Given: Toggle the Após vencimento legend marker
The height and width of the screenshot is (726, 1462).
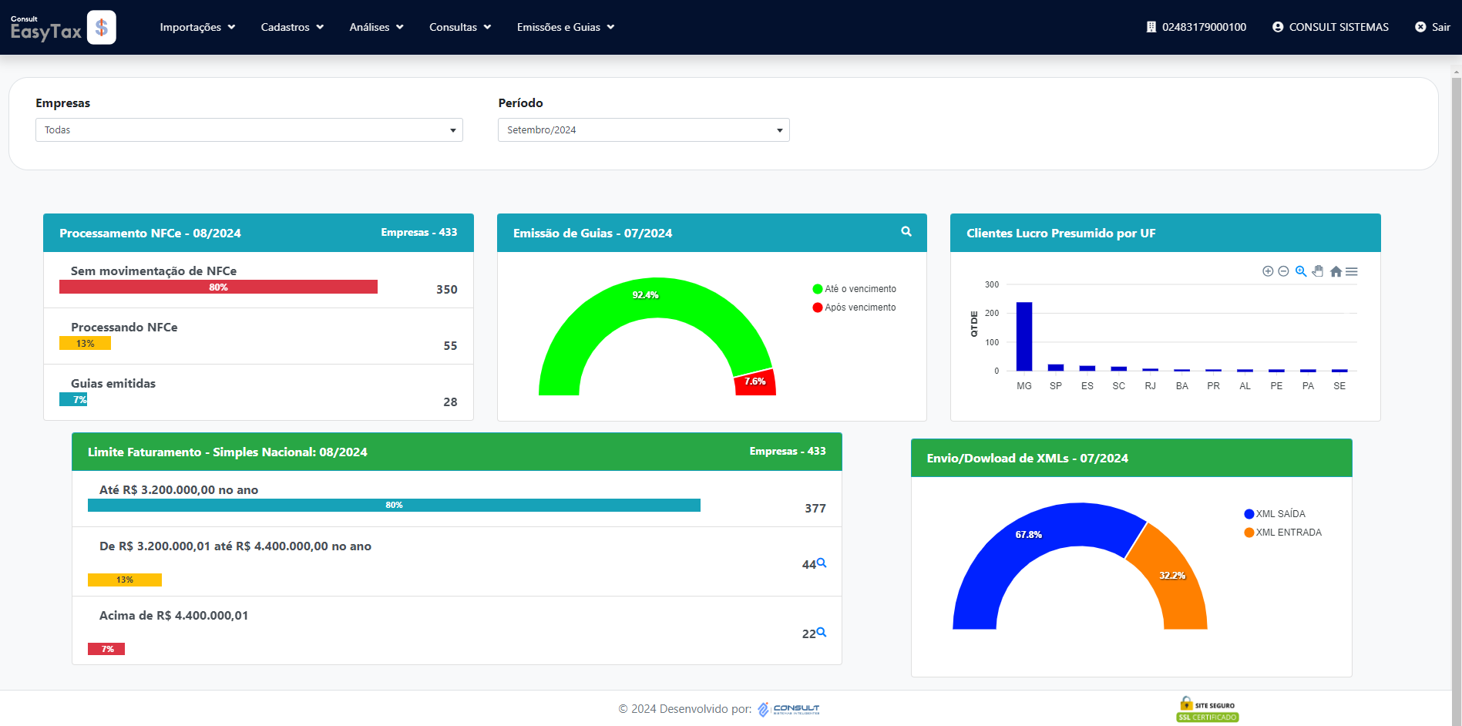Looking at the screenshot, I should coord(818,308).
